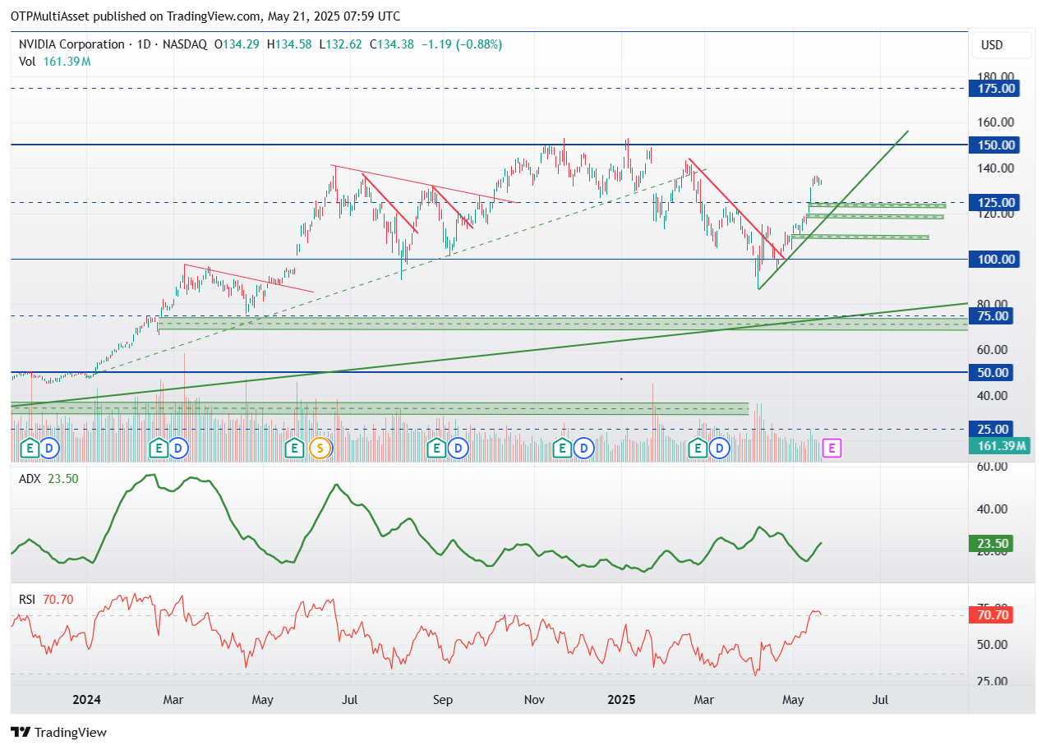Click the Sep label on time axis
Viewport: 1046px width, 750px height.
coord(443,700)
